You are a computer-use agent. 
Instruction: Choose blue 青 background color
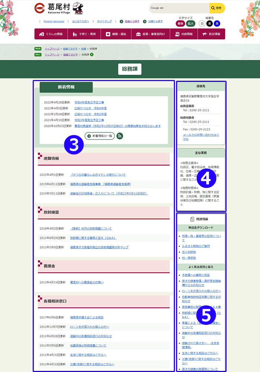pyautogui.click(x=217, y=23)
